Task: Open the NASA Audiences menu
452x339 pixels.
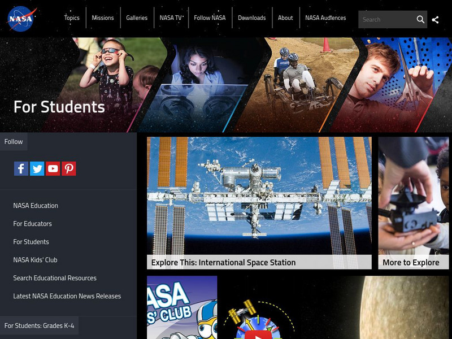Action: tap(326, 18)
